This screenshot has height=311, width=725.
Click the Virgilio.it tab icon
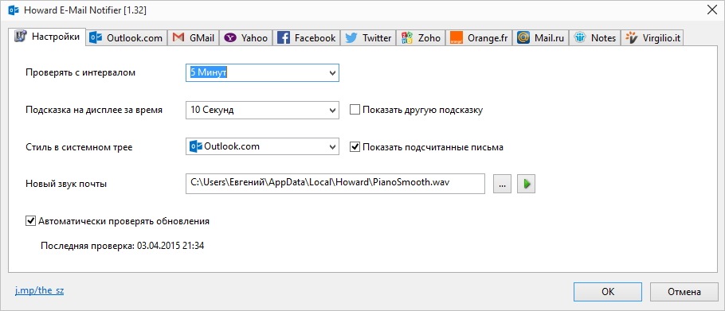[x=631, y=38]
